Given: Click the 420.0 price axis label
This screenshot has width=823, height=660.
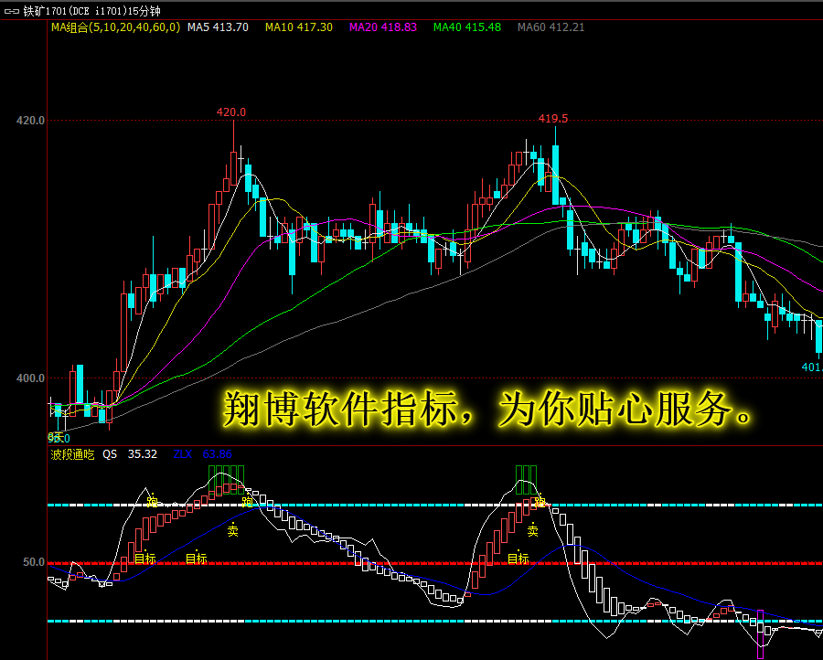Looking at the screenshot, I should point(30,121).
